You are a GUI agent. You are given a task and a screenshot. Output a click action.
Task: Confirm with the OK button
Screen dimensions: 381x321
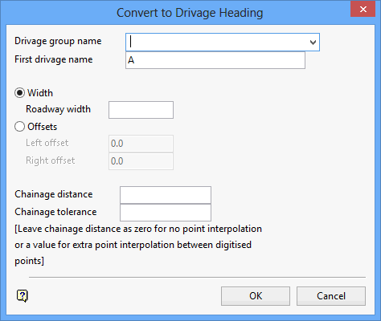point(256,296)
